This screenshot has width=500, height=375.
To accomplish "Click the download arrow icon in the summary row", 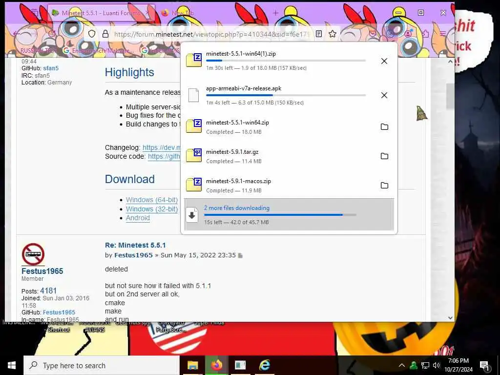I will point(192,215).
